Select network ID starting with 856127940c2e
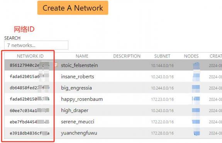Screen dimensions: 222x143 [29, 65]
